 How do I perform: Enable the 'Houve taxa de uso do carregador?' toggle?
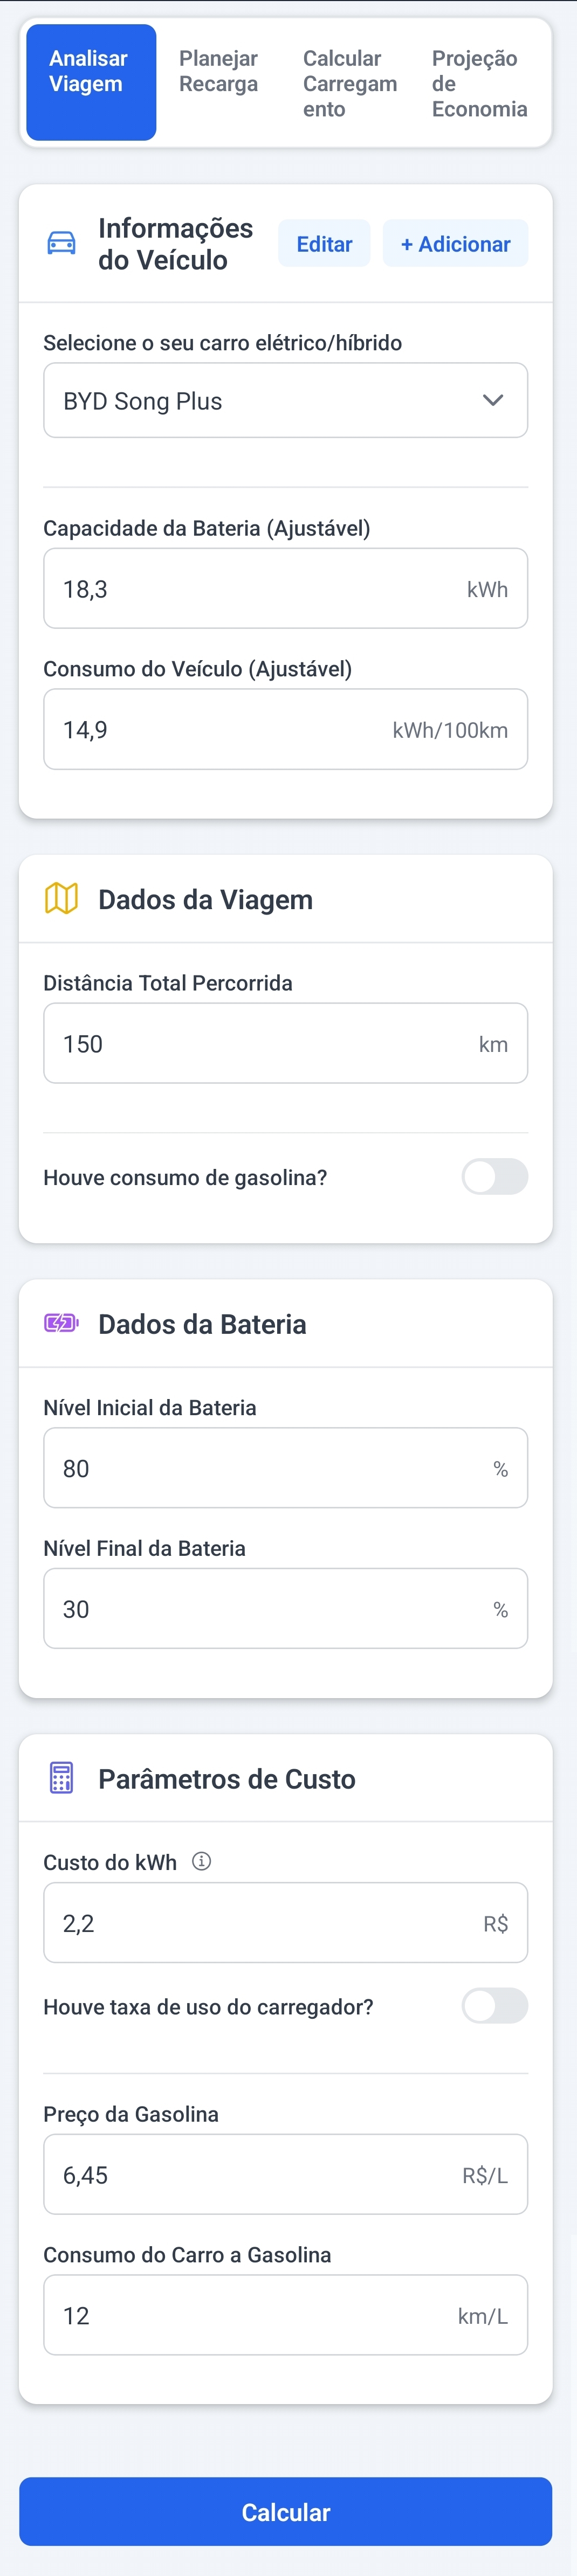click(497, 2006)
